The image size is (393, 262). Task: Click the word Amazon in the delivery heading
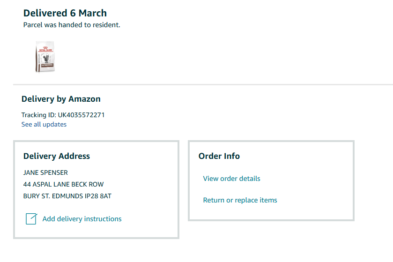click(85, 99)
